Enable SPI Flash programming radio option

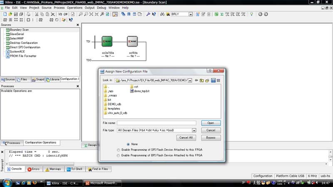pyautogui.click(x=118, y=150)
